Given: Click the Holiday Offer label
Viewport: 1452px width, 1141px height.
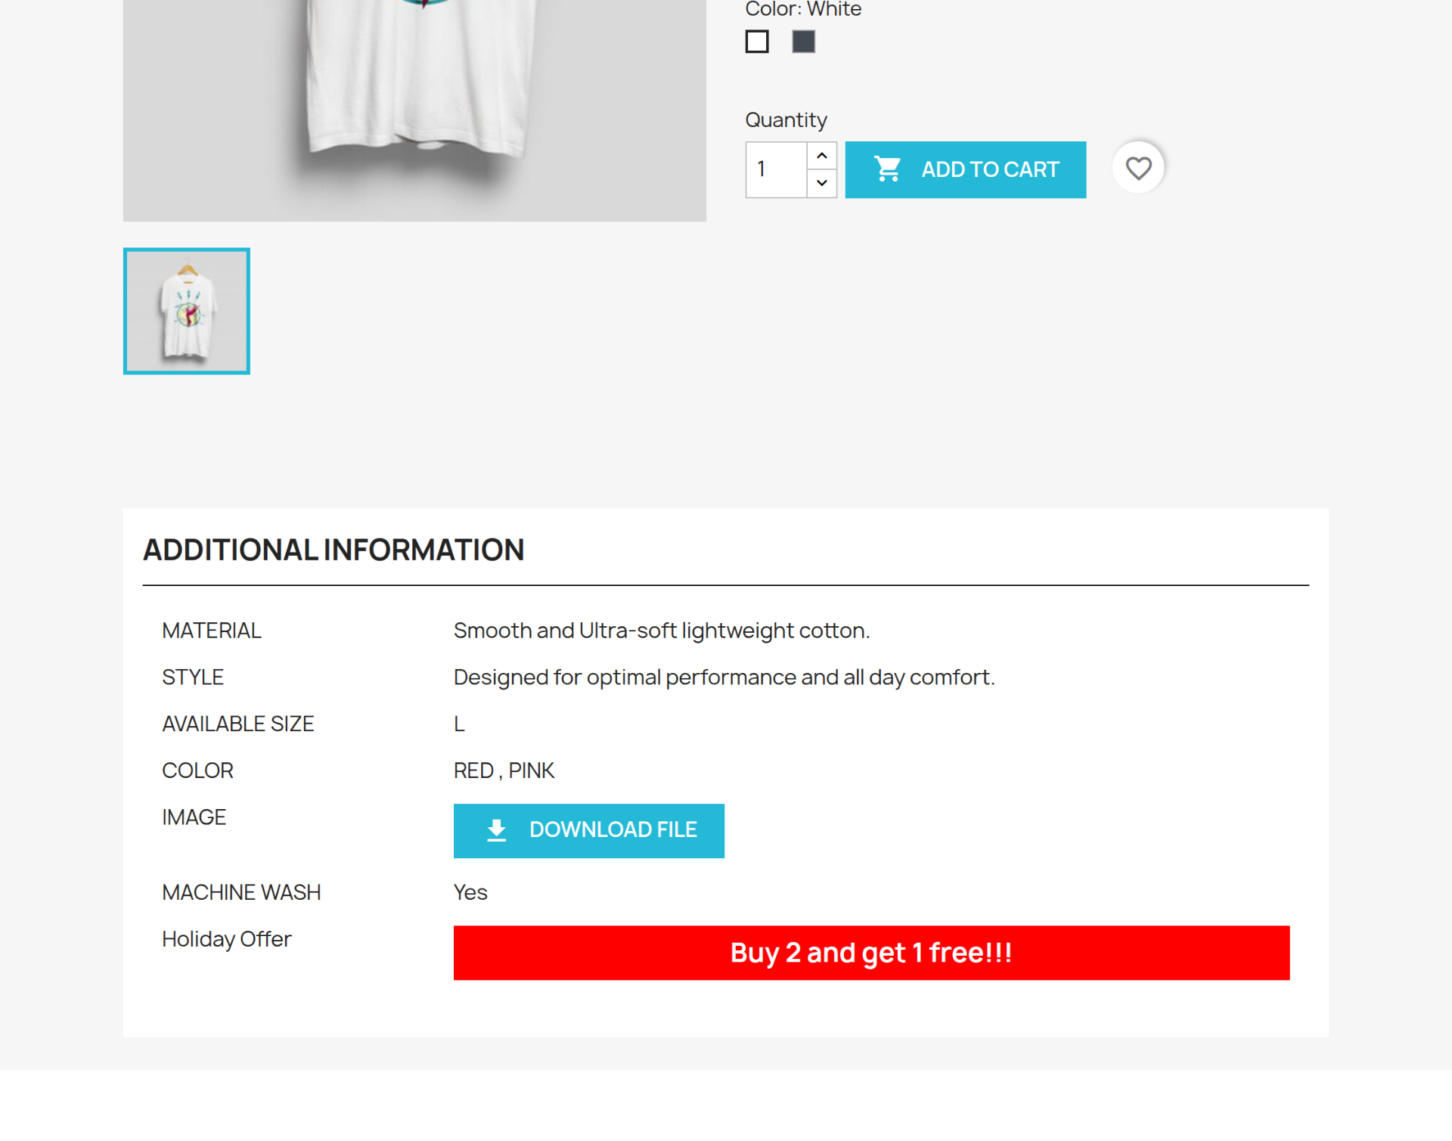Looking at the screenshot, I should coord(226,939).
